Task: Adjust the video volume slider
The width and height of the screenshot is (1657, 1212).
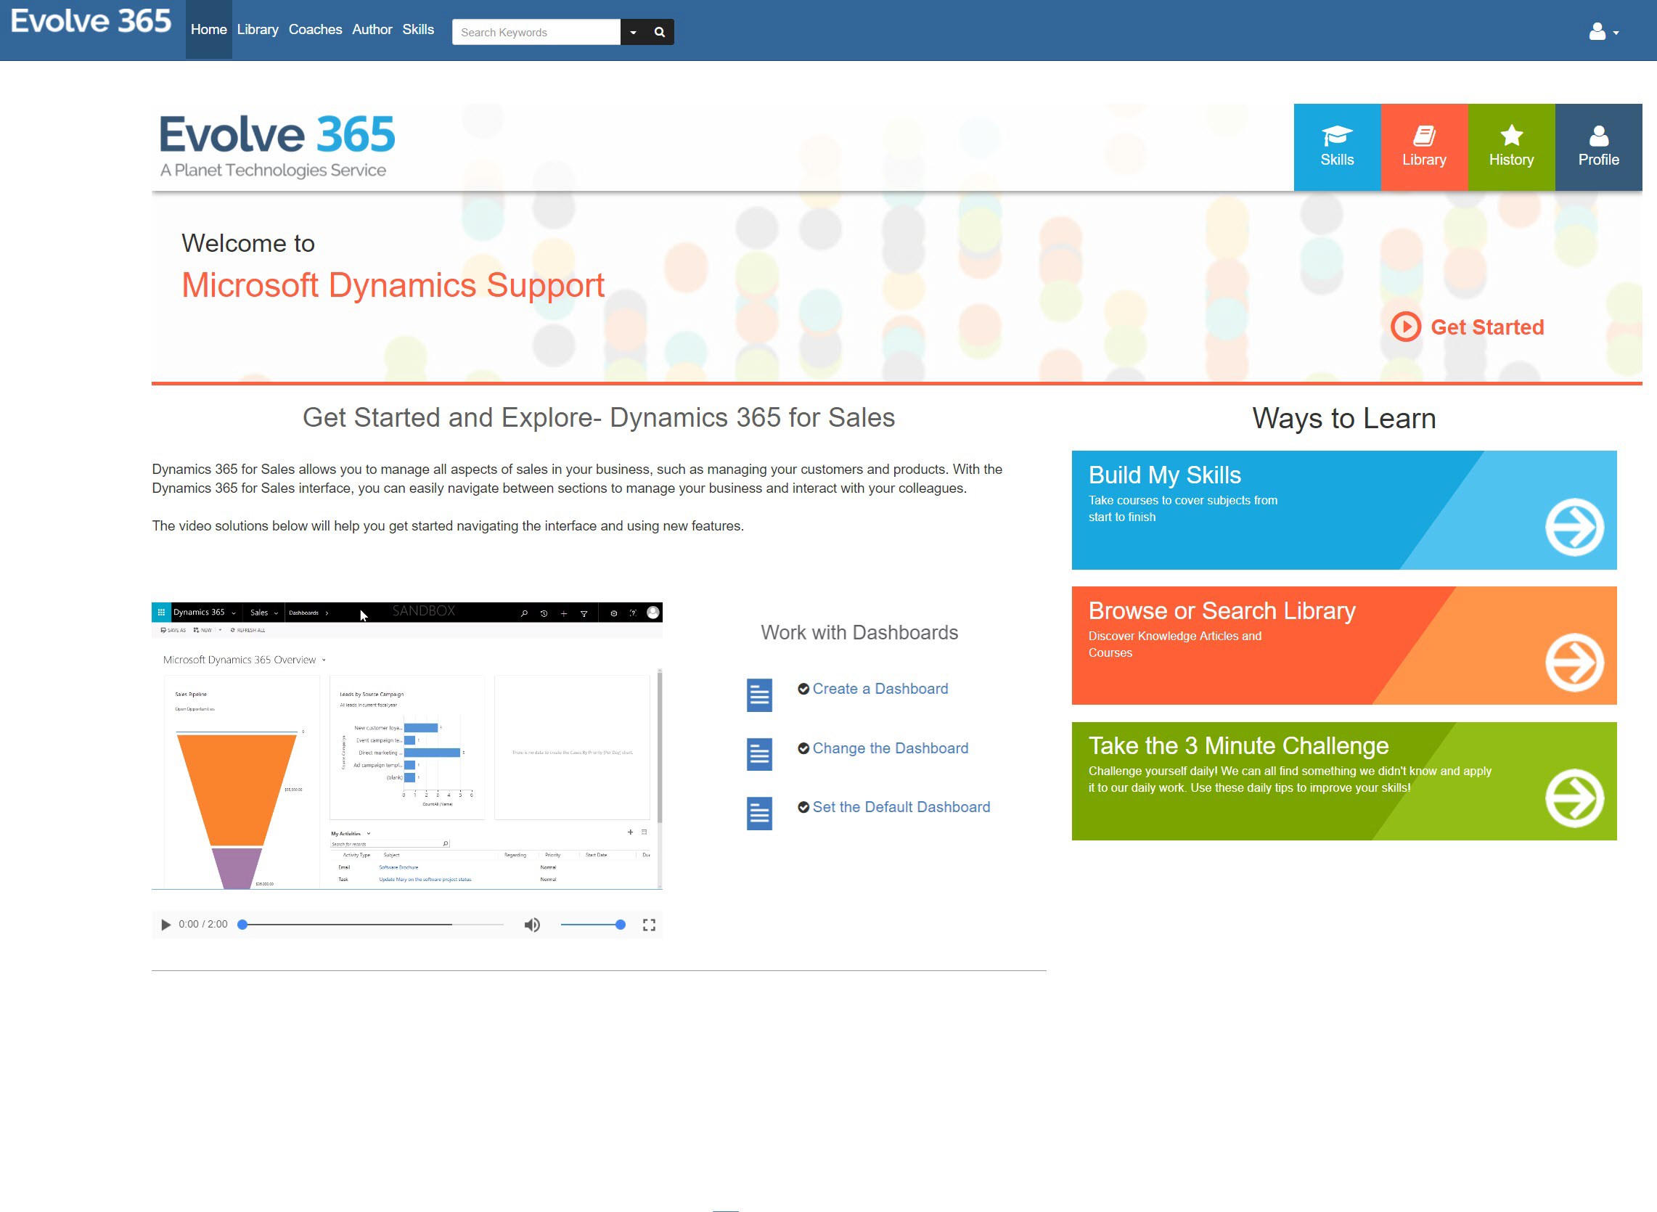Action: tap(592, 925)
